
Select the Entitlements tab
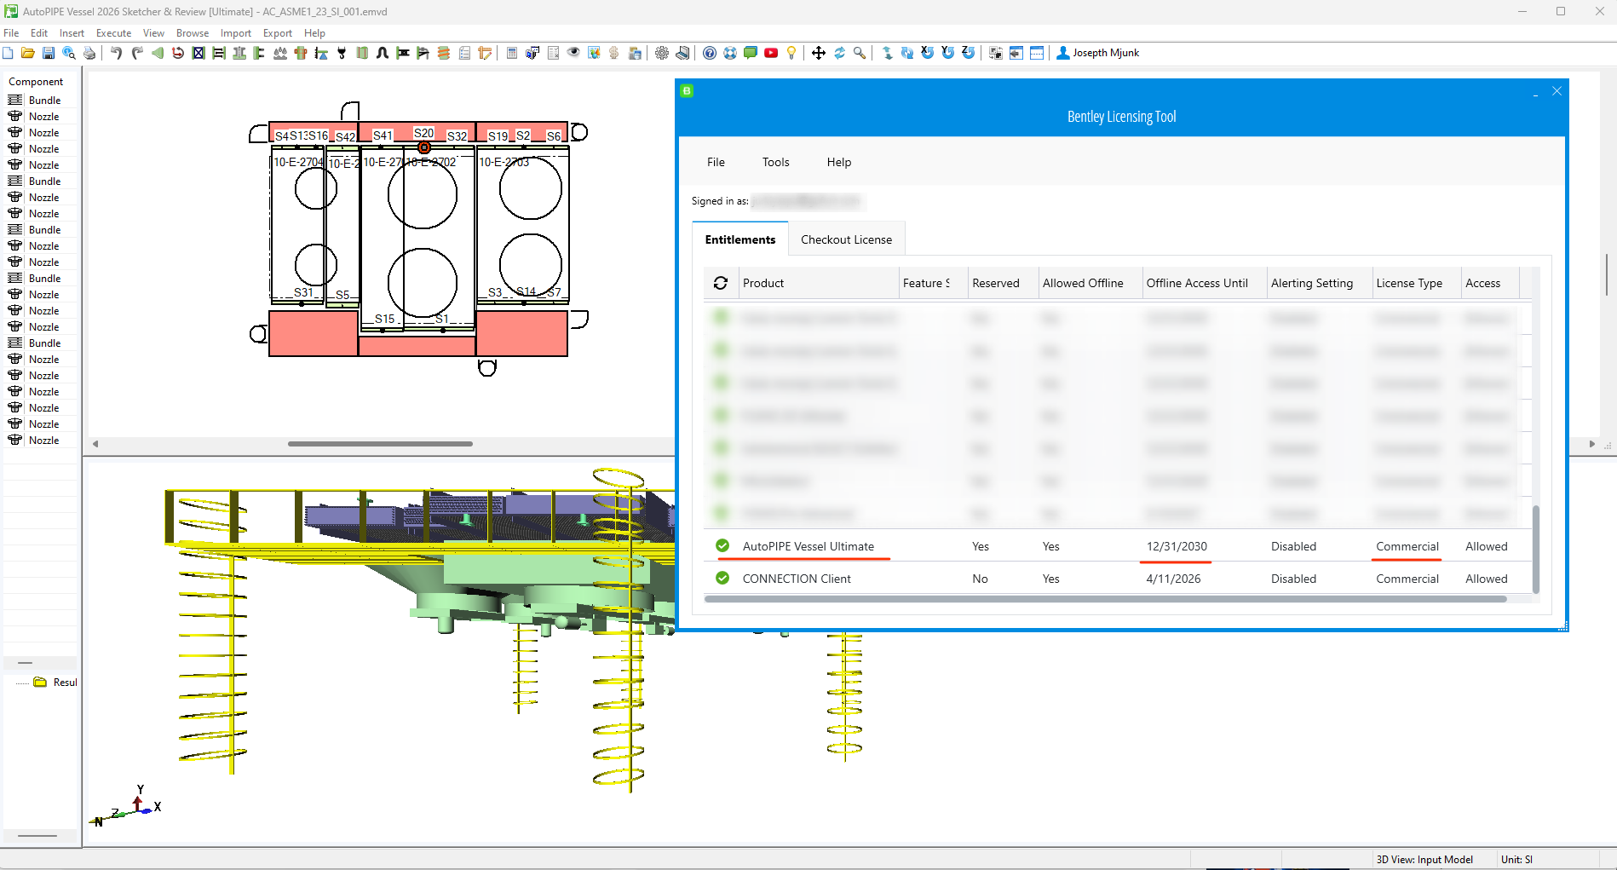pyautogui.click(x=739, y=239)
